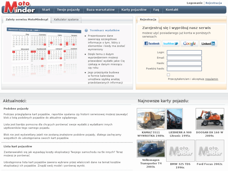Click the Aktualności: section heading
This screenshot has height=171, width=228.
pyautogui.click(x=15, y=101)
